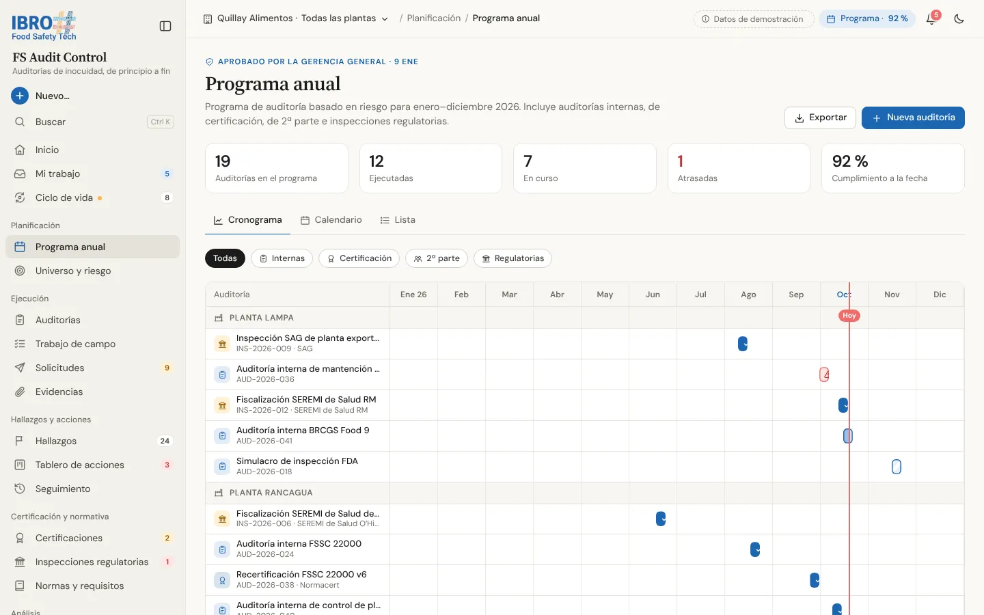This screenshot has height=615, width=984.
Task: Click the Exportar button
Action: click(820, 118)
